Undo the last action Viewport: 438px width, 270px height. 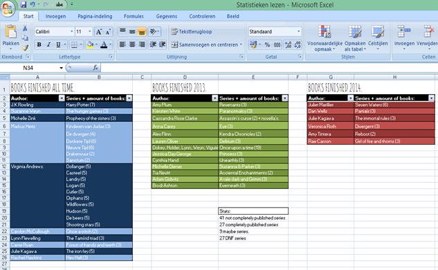[x=33, y=4]
